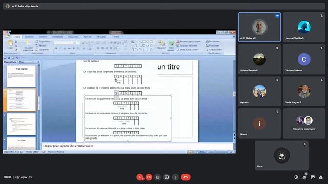Select Ikram participant tile

259,123
